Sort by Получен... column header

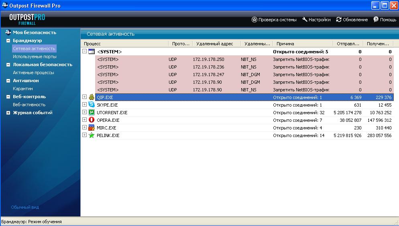pyautogui.click(x=378, y=44)
